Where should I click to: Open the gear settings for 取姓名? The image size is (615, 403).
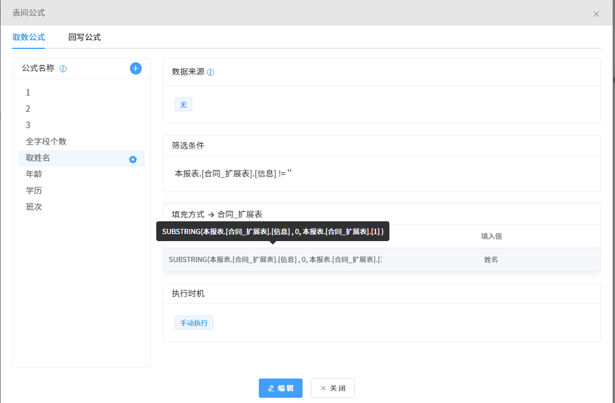133,160
